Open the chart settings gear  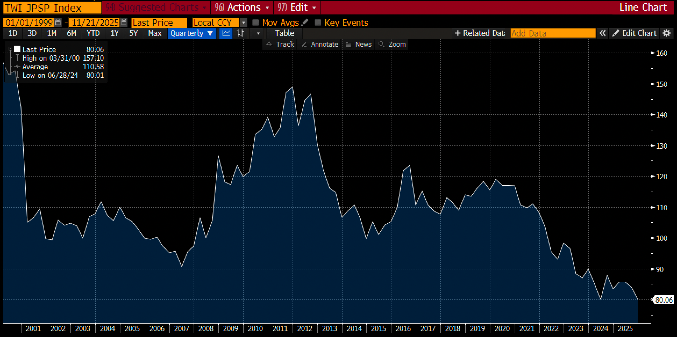tap(667, 33)
